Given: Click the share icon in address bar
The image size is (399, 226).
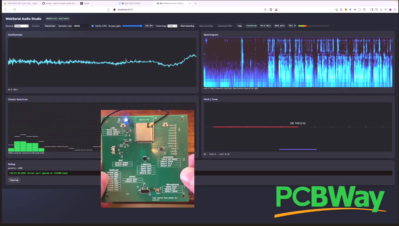Looking at the screenshot, I should (265, 10).
